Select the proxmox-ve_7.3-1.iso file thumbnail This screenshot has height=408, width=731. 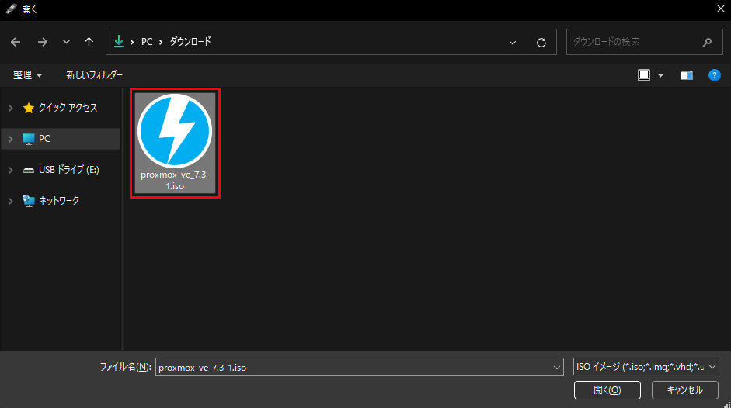coord(175,143)
